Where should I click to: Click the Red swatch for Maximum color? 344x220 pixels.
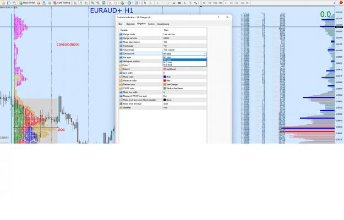tap(165, 81)
